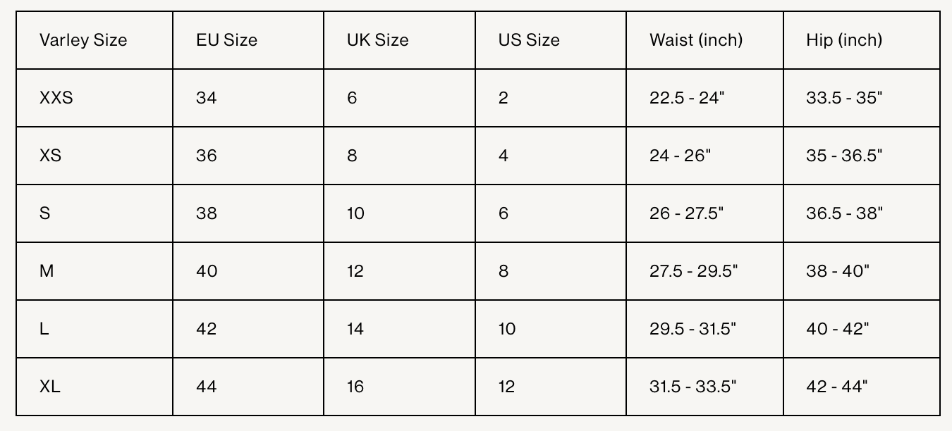This screenshot has width=952, height=431.
Task: Select waist measurement 22.5 - 24" cell
Action: point(704,98)
